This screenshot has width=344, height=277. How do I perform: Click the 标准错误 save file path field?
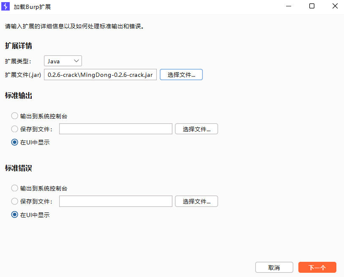tap(115, 201)
